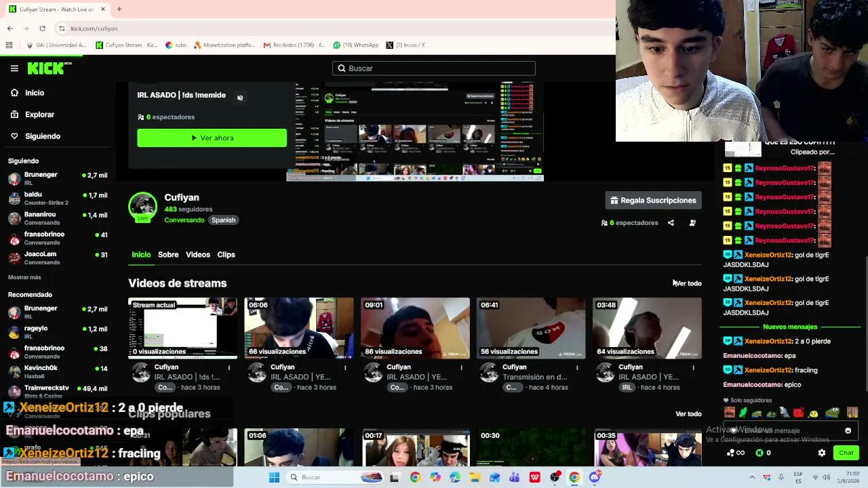Share the Cufiyan channel
This screenshot has height=488, width=868.
coord(671,223)
